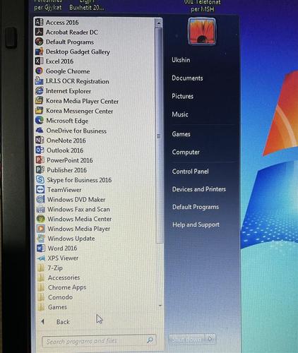Open the Ukshin user folder
Viewport: 298px width, 353px height.
coord(181,60)
